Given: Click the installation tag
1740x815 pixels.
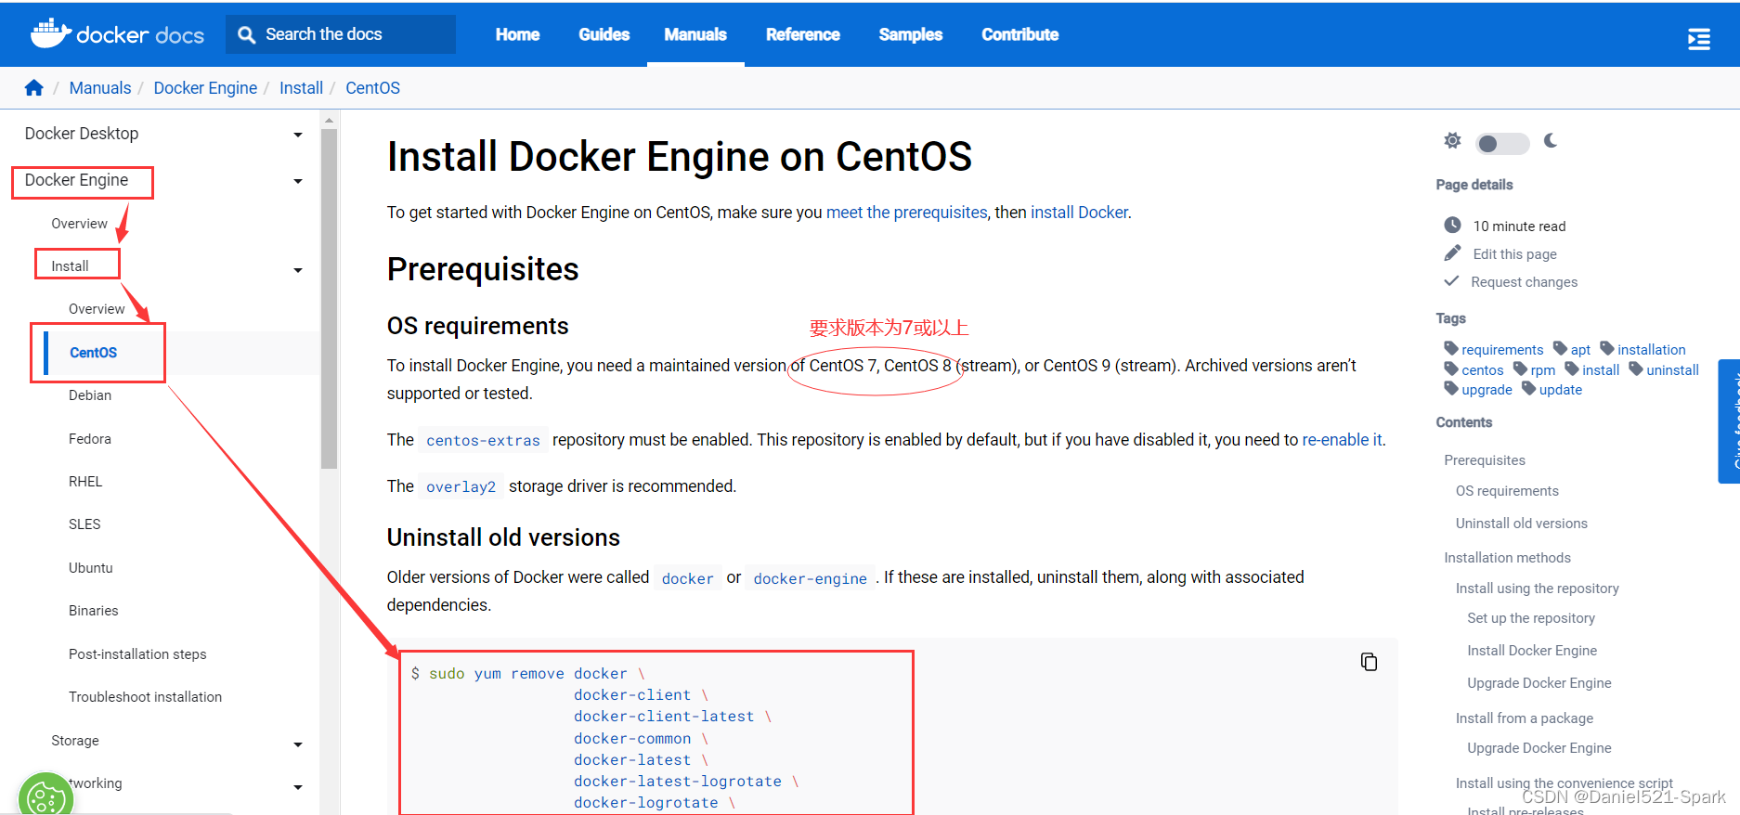Looking at the screenshot, I should point(1651,349).
